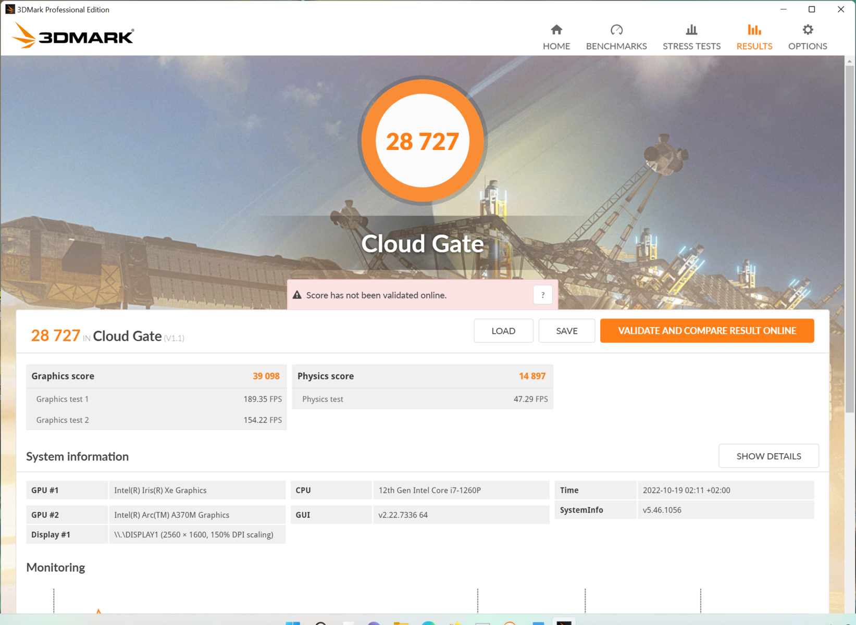The height and width of the screenshot is (625, 856).
Task: Open the Stress Tests section
Action: tap(691, 37)
